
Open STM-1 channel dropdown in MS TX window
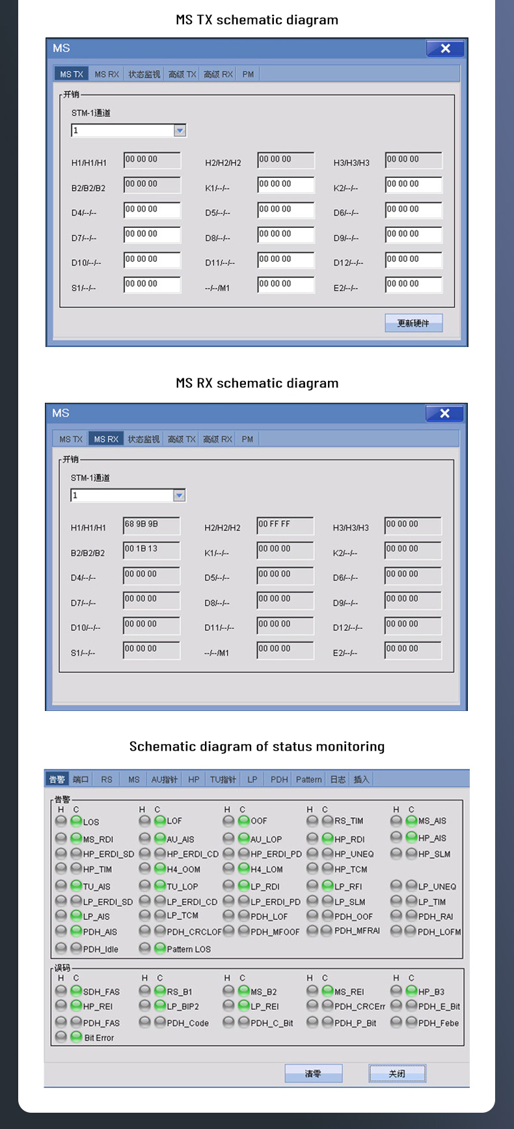point(180,131)
